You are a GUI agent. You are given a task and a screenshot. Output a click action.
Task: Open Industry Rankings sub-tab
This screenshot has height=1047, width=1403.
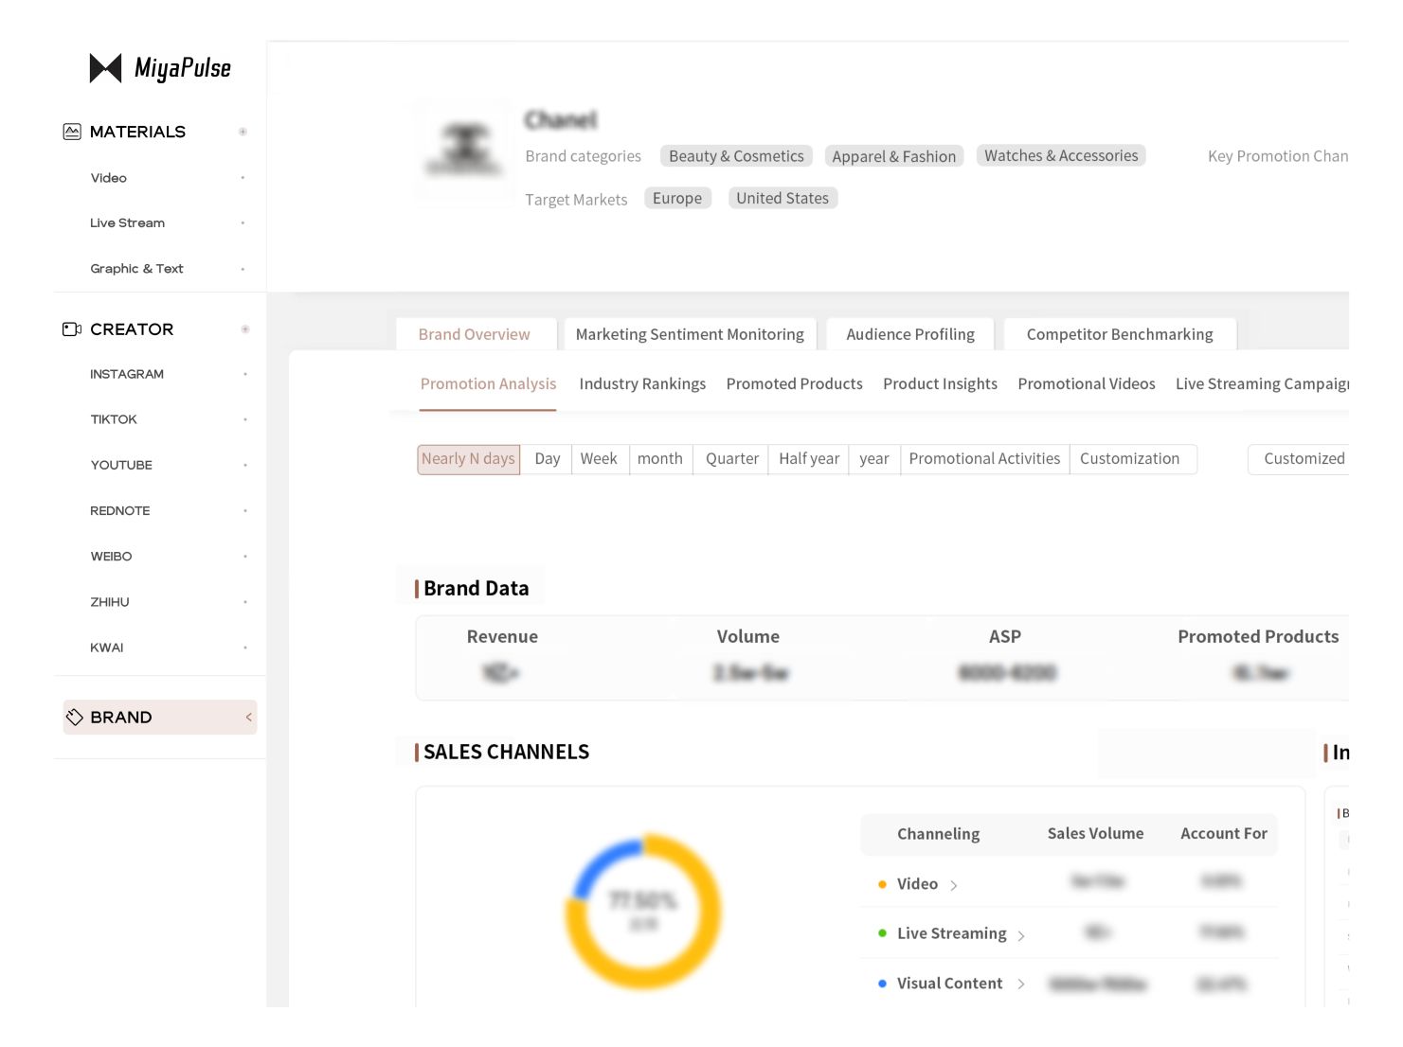[x=642, y=384]
